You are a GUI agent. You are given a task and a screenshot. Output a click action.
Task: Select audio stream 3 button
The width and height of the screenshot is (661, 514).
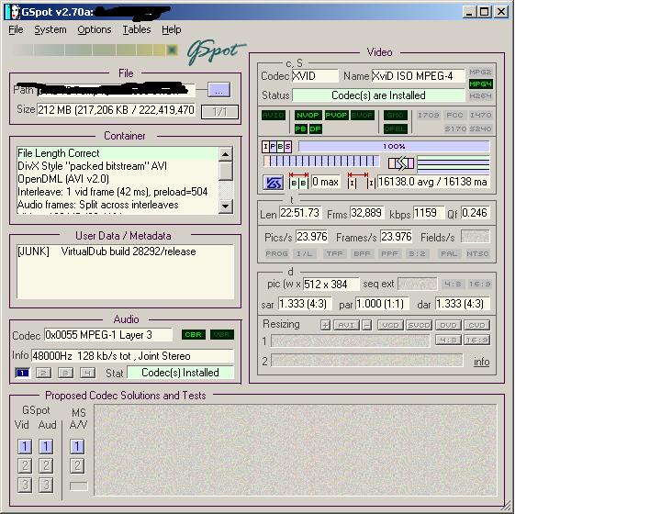click(x=65, y=373)
